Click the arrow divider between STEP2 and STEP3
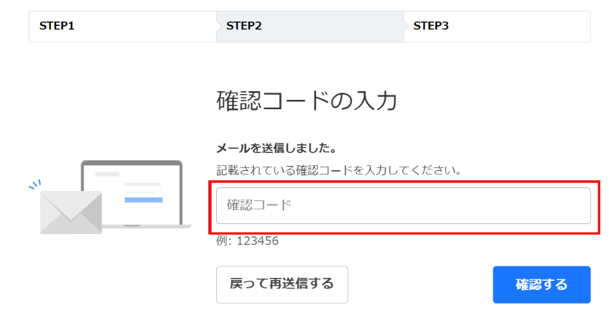Screen dimensions: 609x316 406,27
